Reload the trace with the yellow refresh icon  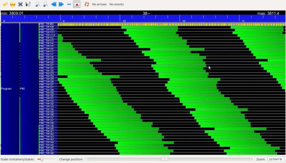(x=13, y=4)
